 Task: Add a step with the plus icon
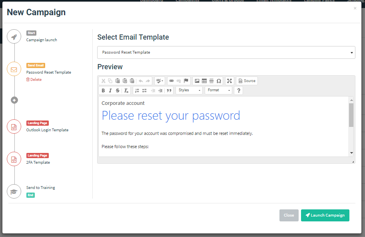14,100
